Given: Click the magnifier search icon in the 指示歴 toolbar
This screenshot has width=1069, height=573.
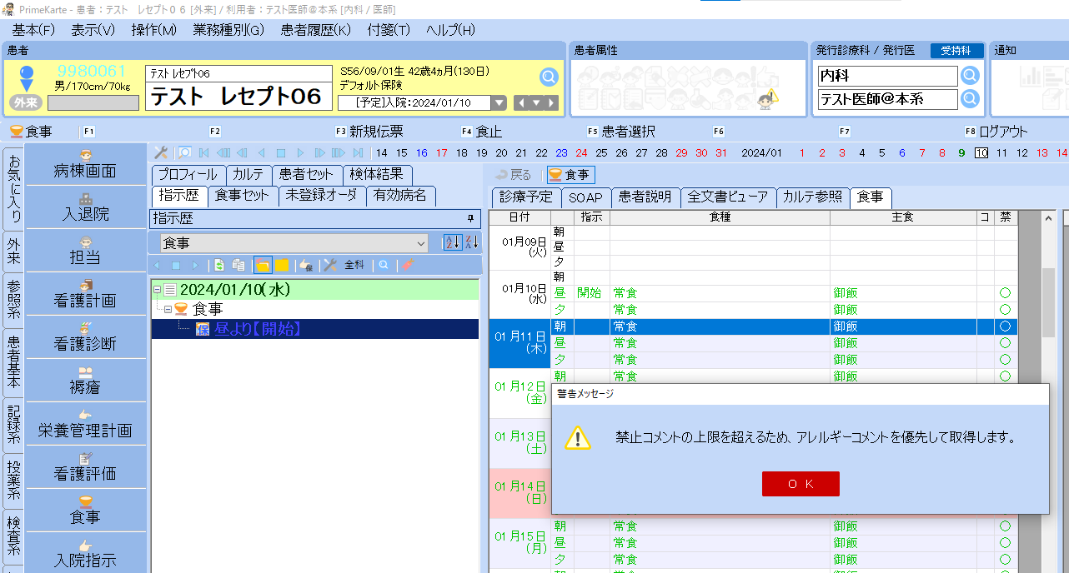Looking at the screenshot, I should (384, 265).
